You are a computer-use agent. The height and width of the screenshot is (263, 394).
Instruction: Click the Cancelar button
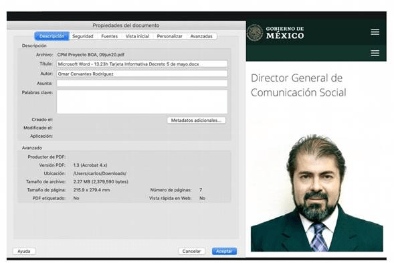[191, 251]
